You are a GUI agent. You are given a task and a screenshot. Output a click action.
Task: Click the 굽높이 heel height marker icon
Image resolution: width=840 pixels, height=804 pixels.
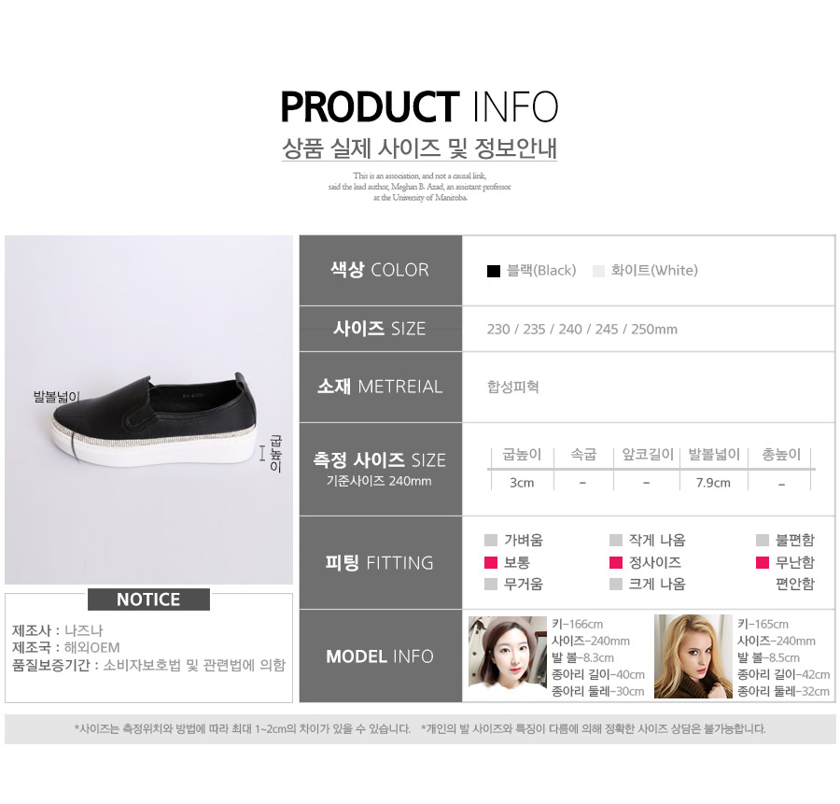(x=262, y=453)
